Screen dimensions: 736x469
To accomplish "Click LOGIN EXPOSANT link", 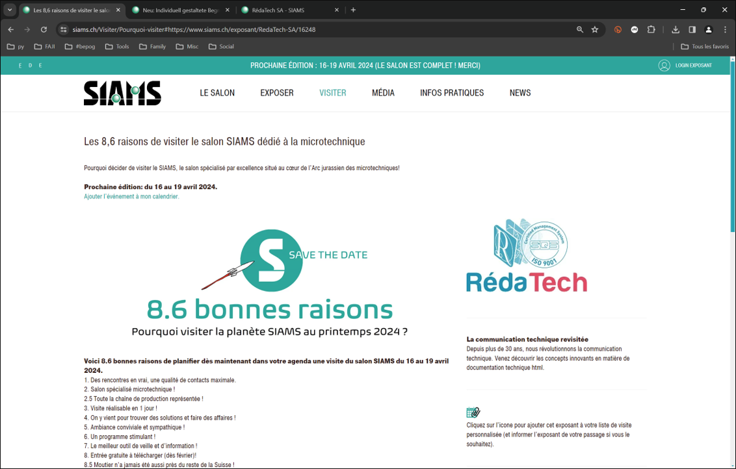I will (x=693, y=65).
